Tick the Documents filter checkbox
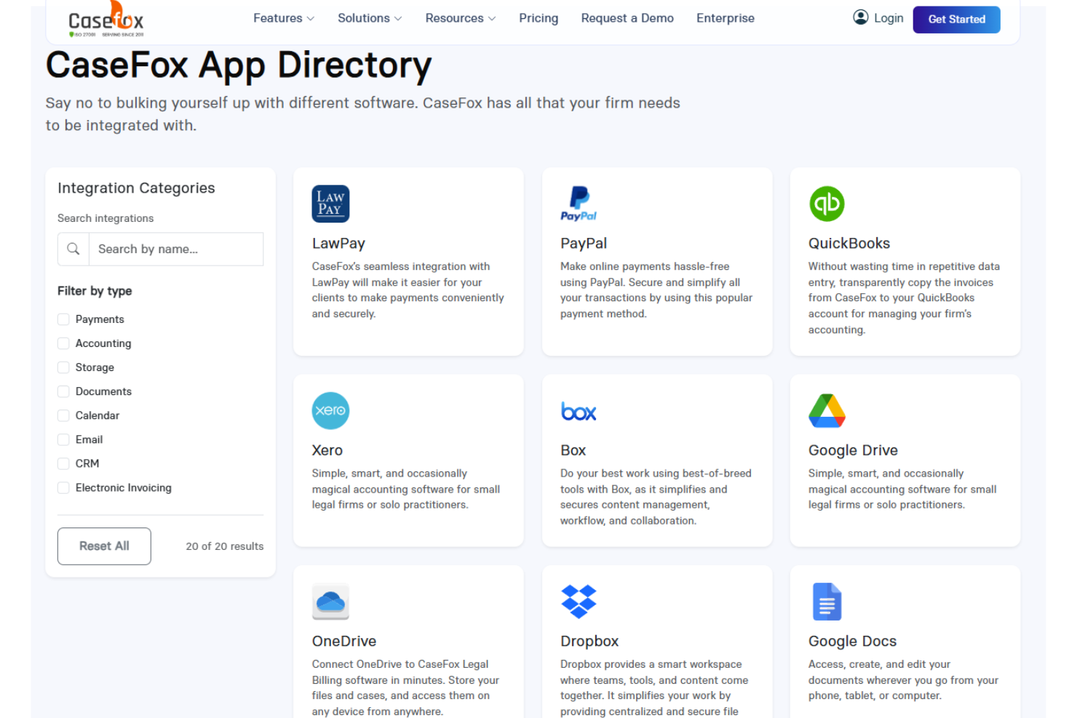Screen dimensions: 1077x718 coord(63,391)
